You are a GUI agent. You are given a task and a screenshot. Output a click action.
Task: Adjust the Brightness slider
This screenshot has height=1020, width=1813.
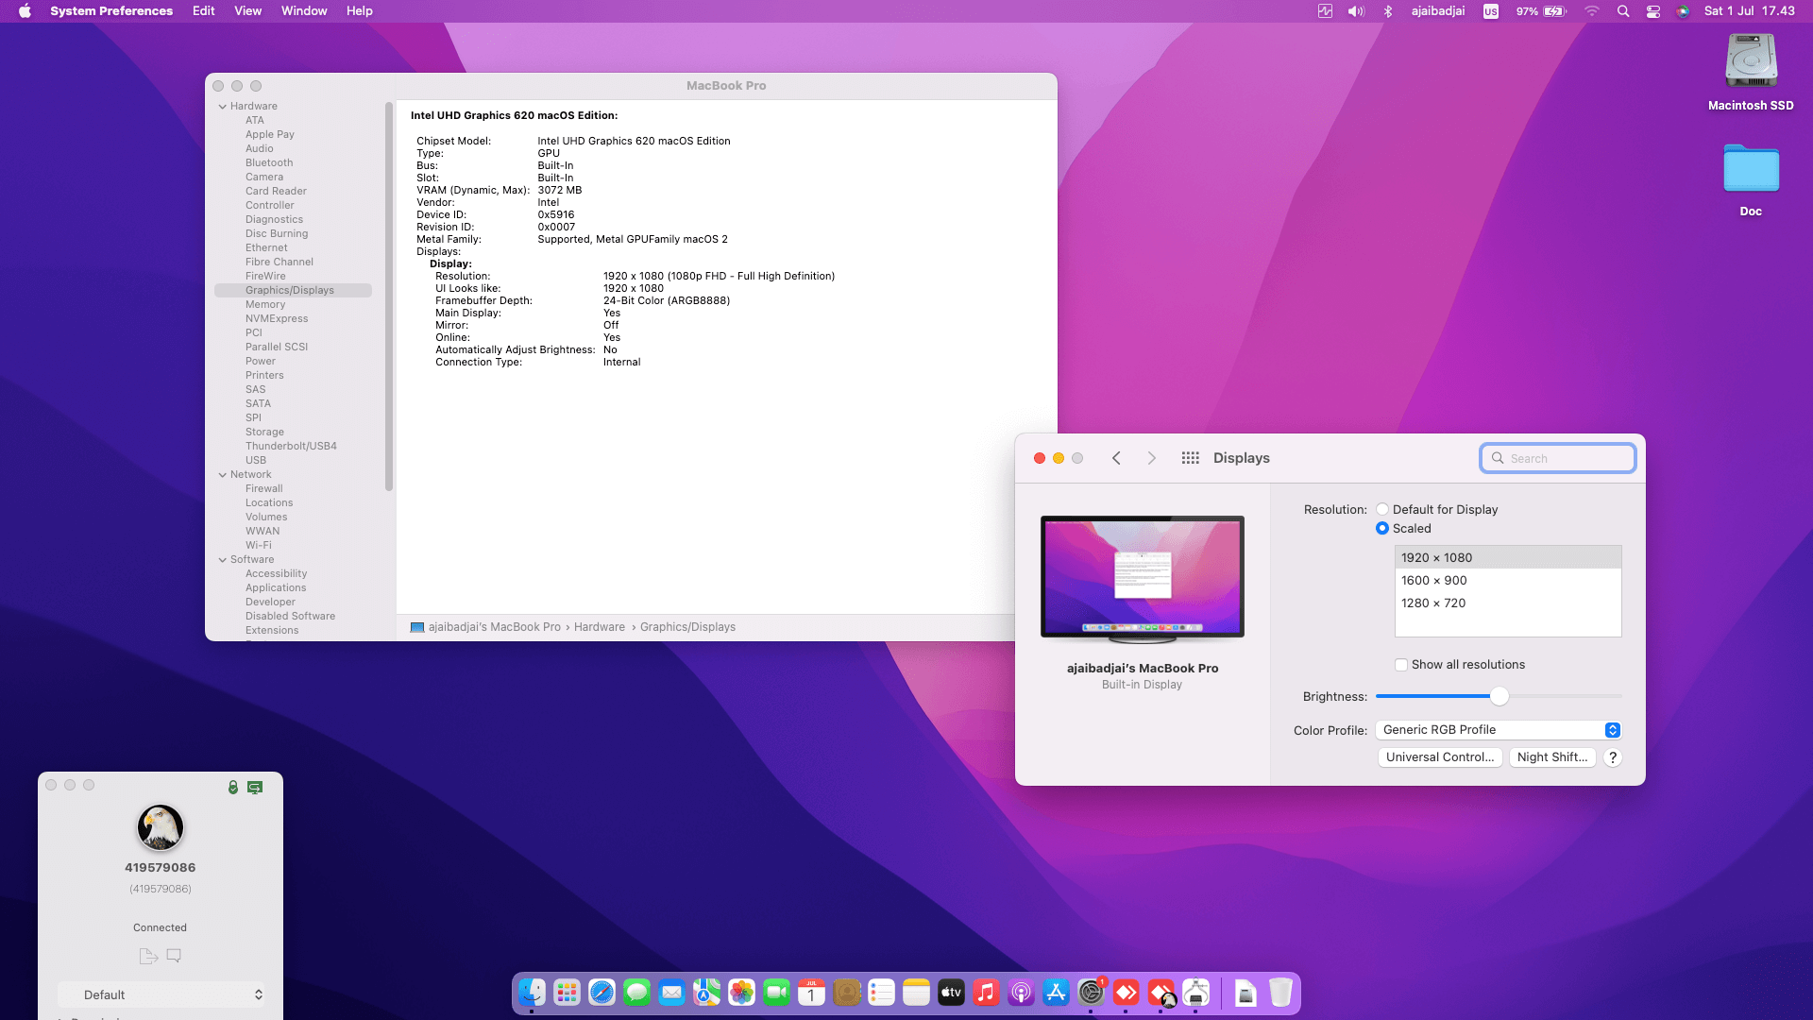(1500, 697)
